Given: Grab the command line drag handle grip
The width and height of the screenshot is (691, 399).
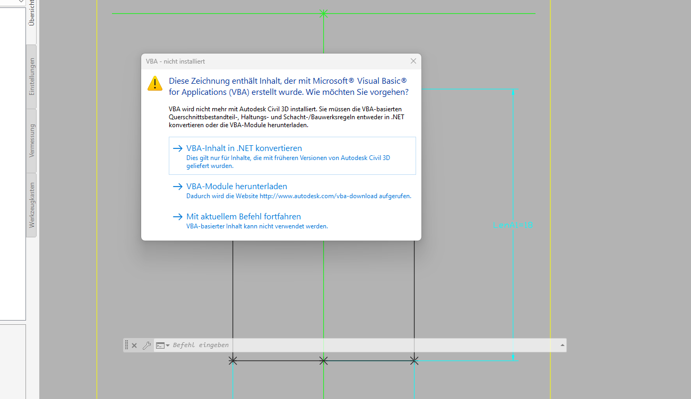Looking at the screenshot, I should coord(126,345).
